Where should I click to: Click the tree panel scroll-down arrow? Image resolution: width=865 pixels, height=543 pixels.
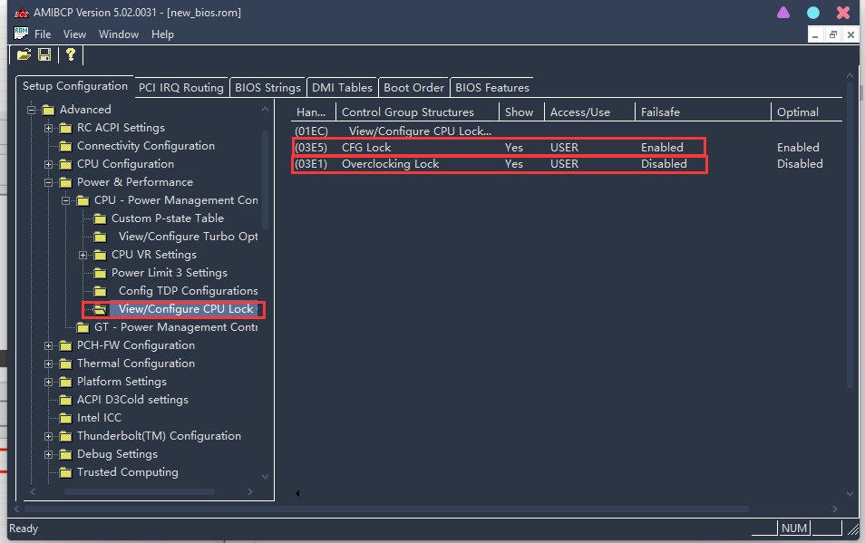click(266, 477)
